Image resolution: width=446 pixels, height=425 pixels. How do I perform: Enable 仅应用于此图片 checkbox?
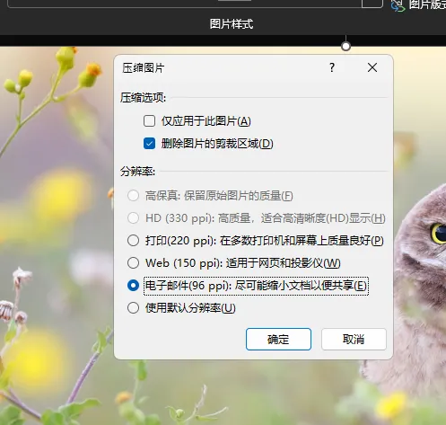click(x=149, y=121)
